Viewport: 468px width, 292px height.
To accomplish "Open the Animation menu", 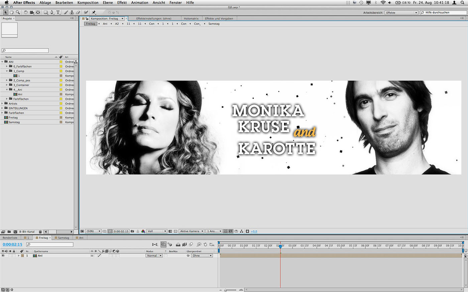I will (x=139, y=3).
